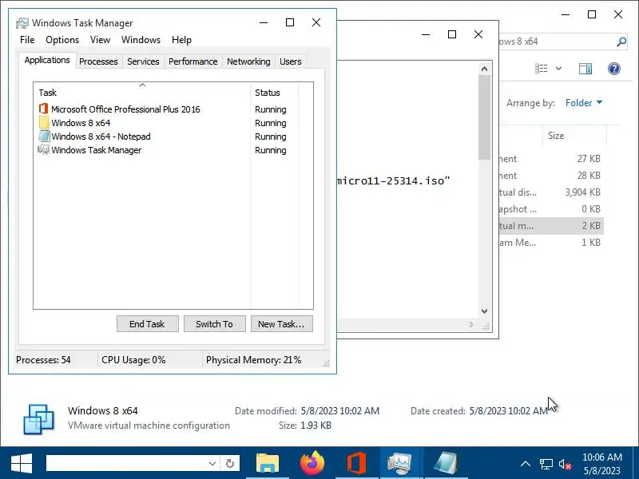Open Arrange by Folder dropdown
The image size is (639, 479).
coord(584,103)
